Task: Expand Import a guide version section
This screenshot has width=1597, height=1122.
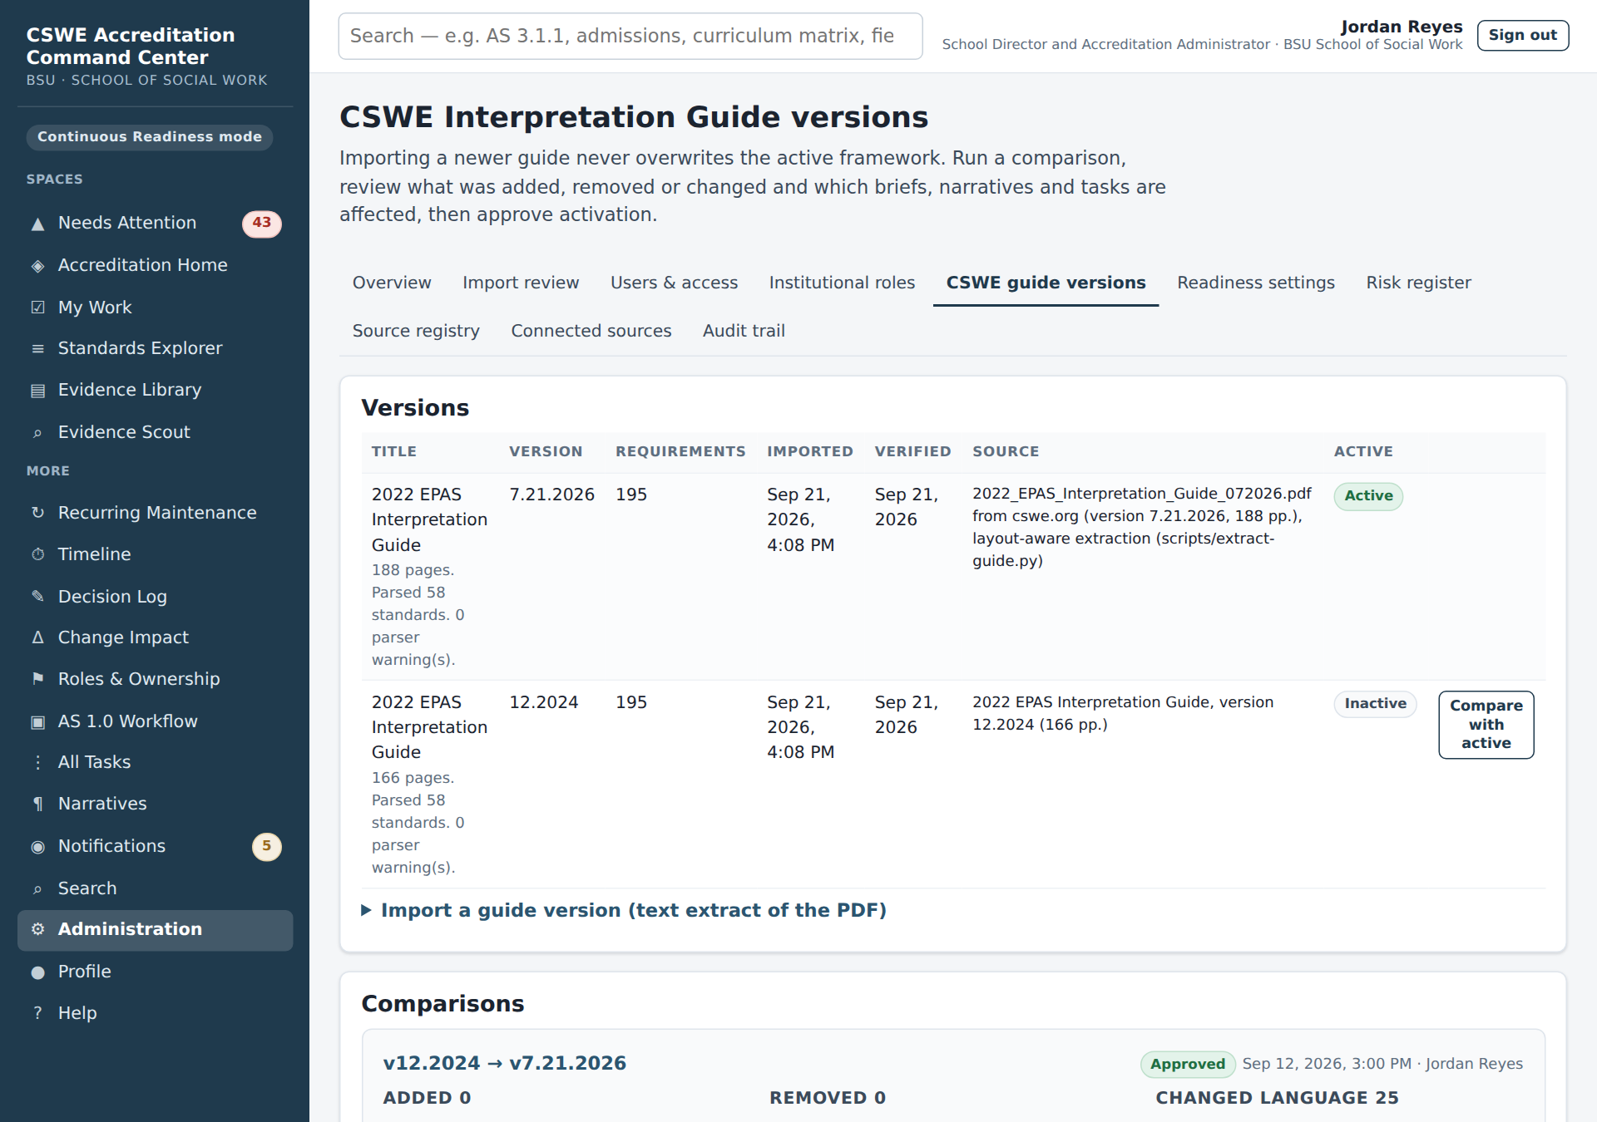Action: tap(624, 910)
